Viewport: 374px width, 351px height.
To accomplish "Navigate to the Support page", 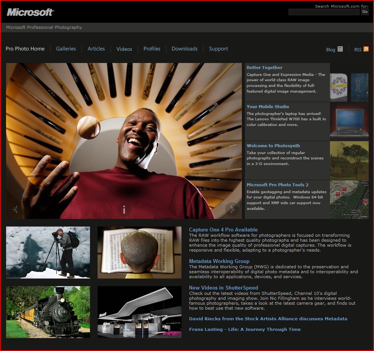I will point(218,49).
